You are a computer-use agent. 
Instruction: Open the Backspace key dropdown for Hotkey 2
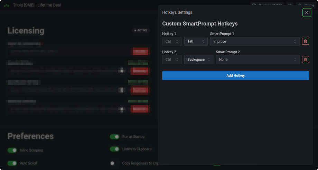pyautogui.click(x=199, y=60)
